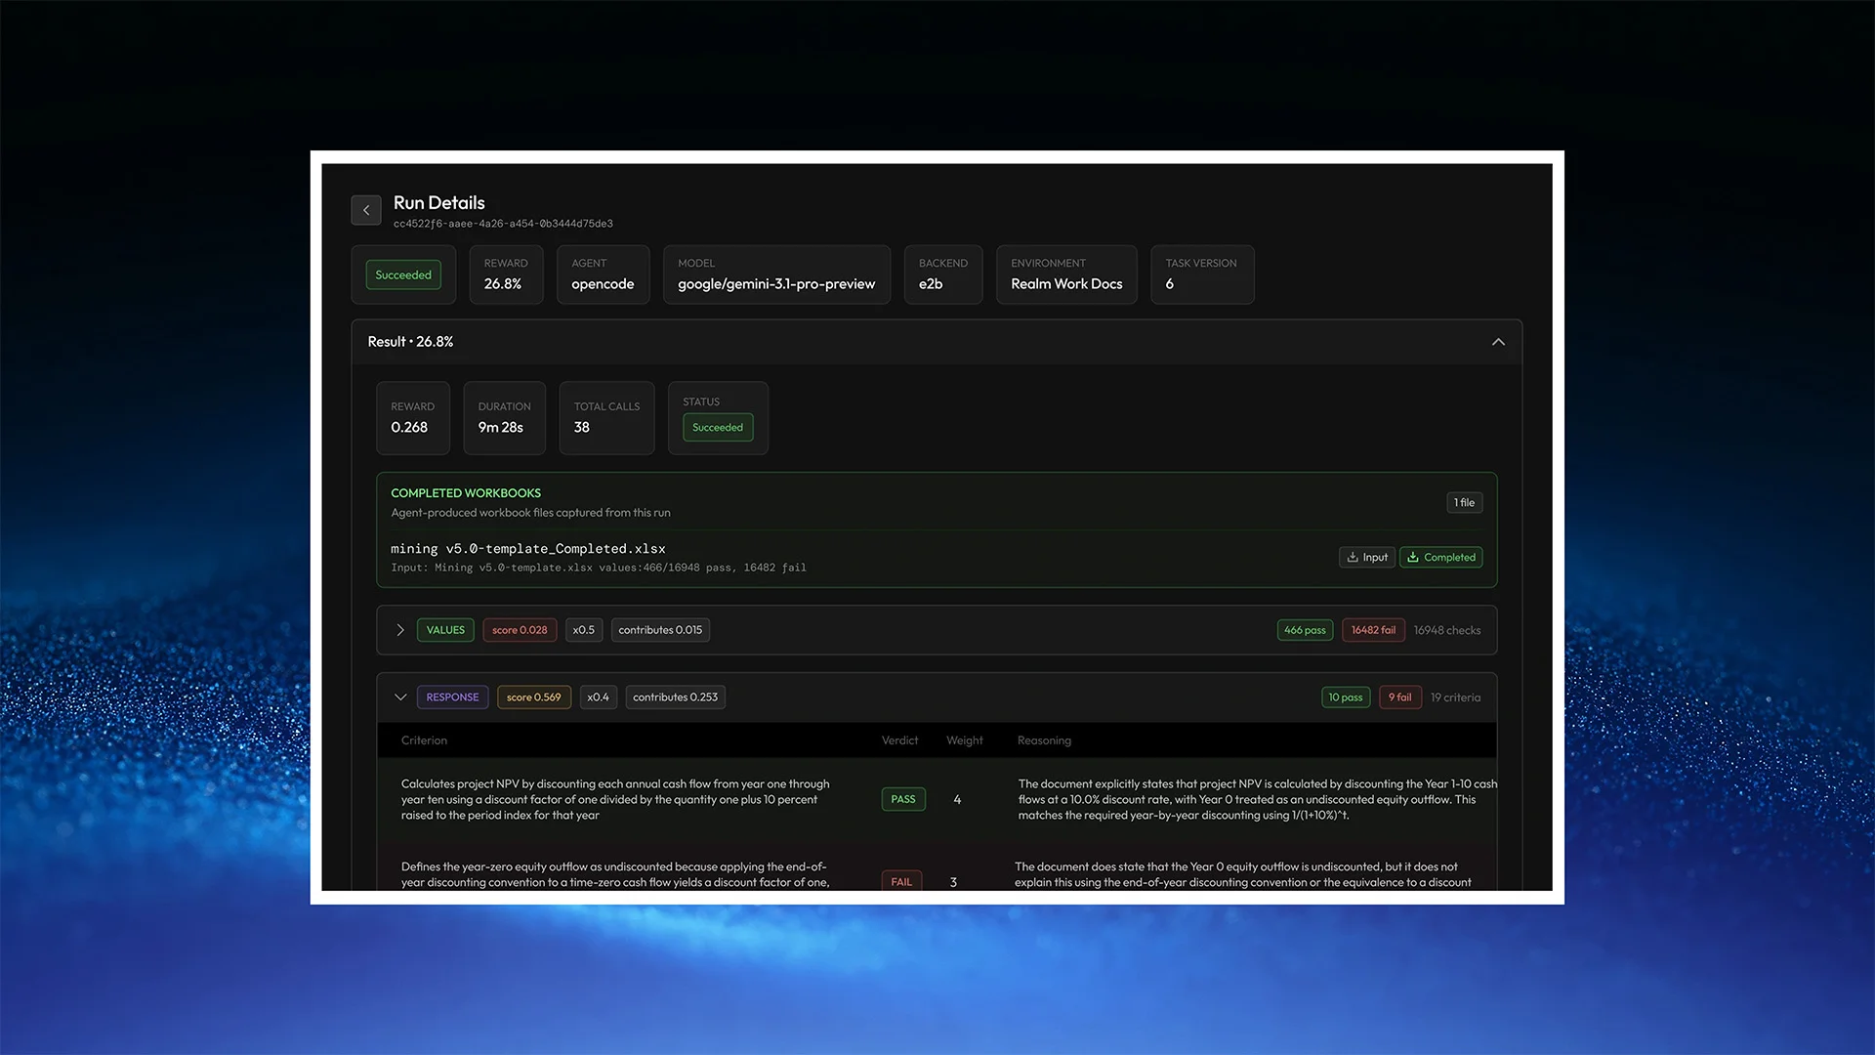
Task: Click the 9 fail badge
Action: [x=1399, y=697]
